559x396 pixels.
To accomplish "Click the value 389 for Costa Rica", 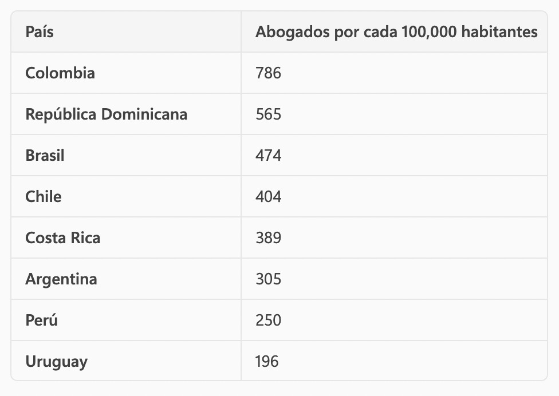I will pos(269,238).
